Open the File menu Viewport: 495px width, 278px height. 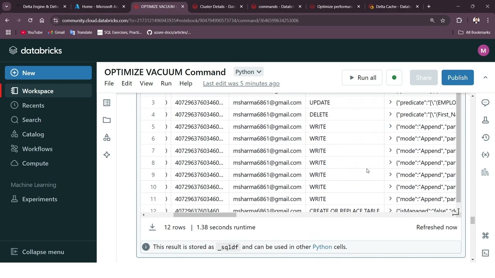pos(109,83)
